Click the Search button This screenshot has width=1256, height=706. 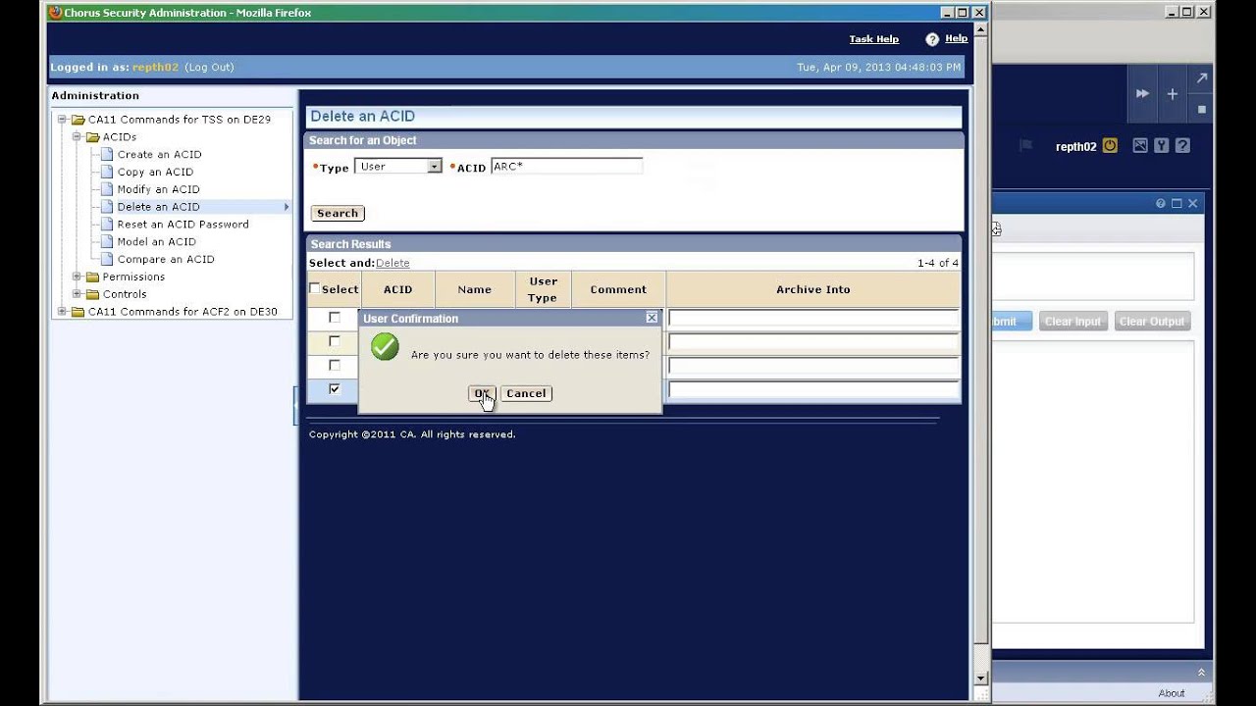[x=338, y=213]
